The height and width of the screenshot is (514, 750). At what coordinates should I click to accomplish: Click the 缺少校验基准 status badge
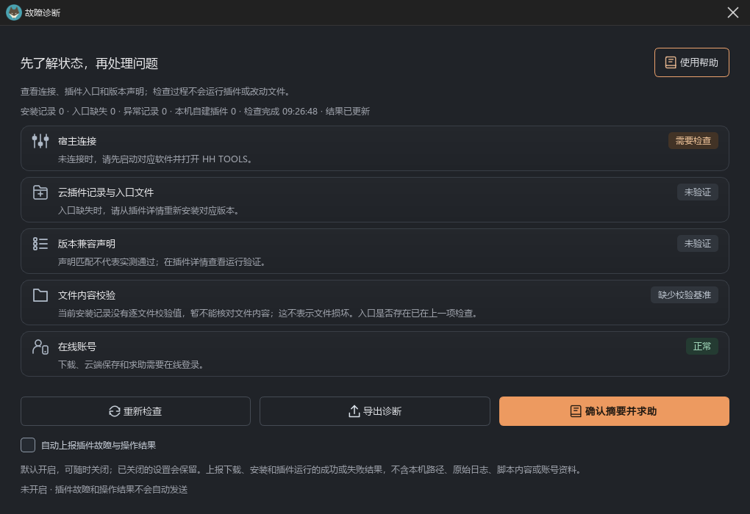click(685, 294)
